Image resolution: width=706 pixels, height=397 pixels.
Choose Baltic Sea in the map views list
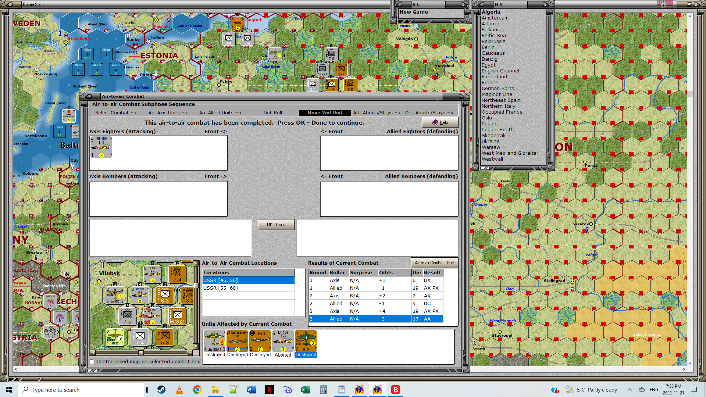point(493,36)
